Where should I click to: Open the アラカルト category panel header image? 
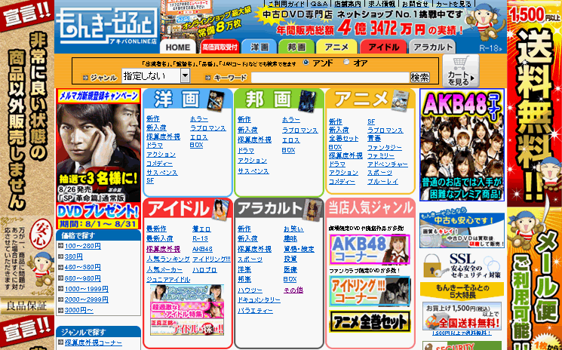point(279,208)
